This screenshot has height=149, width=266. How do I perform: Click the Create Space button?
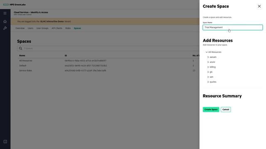[211, 109]
